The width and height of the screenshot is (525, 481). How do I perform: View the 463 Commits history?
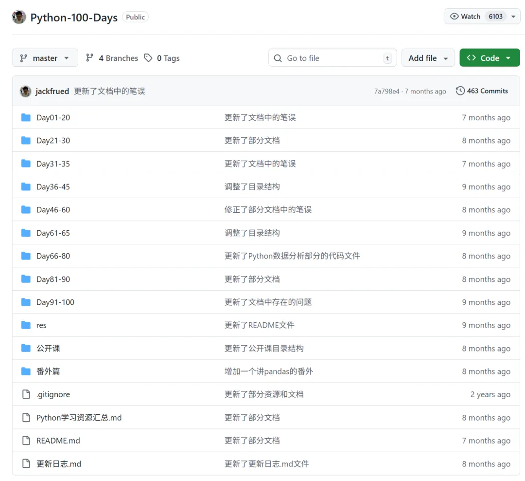pos(482,91)
